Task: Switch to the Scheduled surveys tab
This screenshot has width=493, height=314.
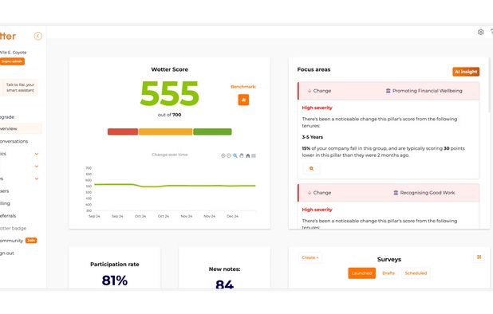Action: pyautogui.click(x=416, y=273)
